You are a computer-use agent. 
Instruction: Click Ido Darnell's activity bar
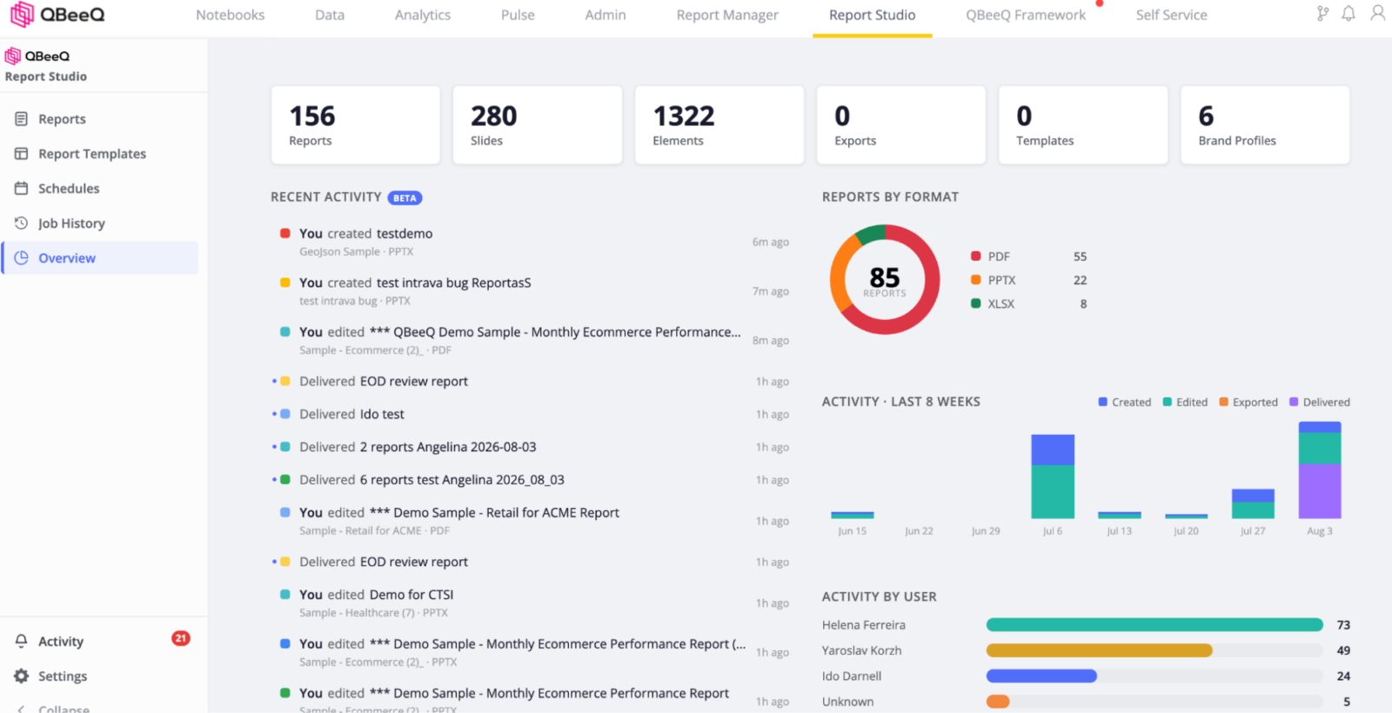click(x=1041, y=676)
